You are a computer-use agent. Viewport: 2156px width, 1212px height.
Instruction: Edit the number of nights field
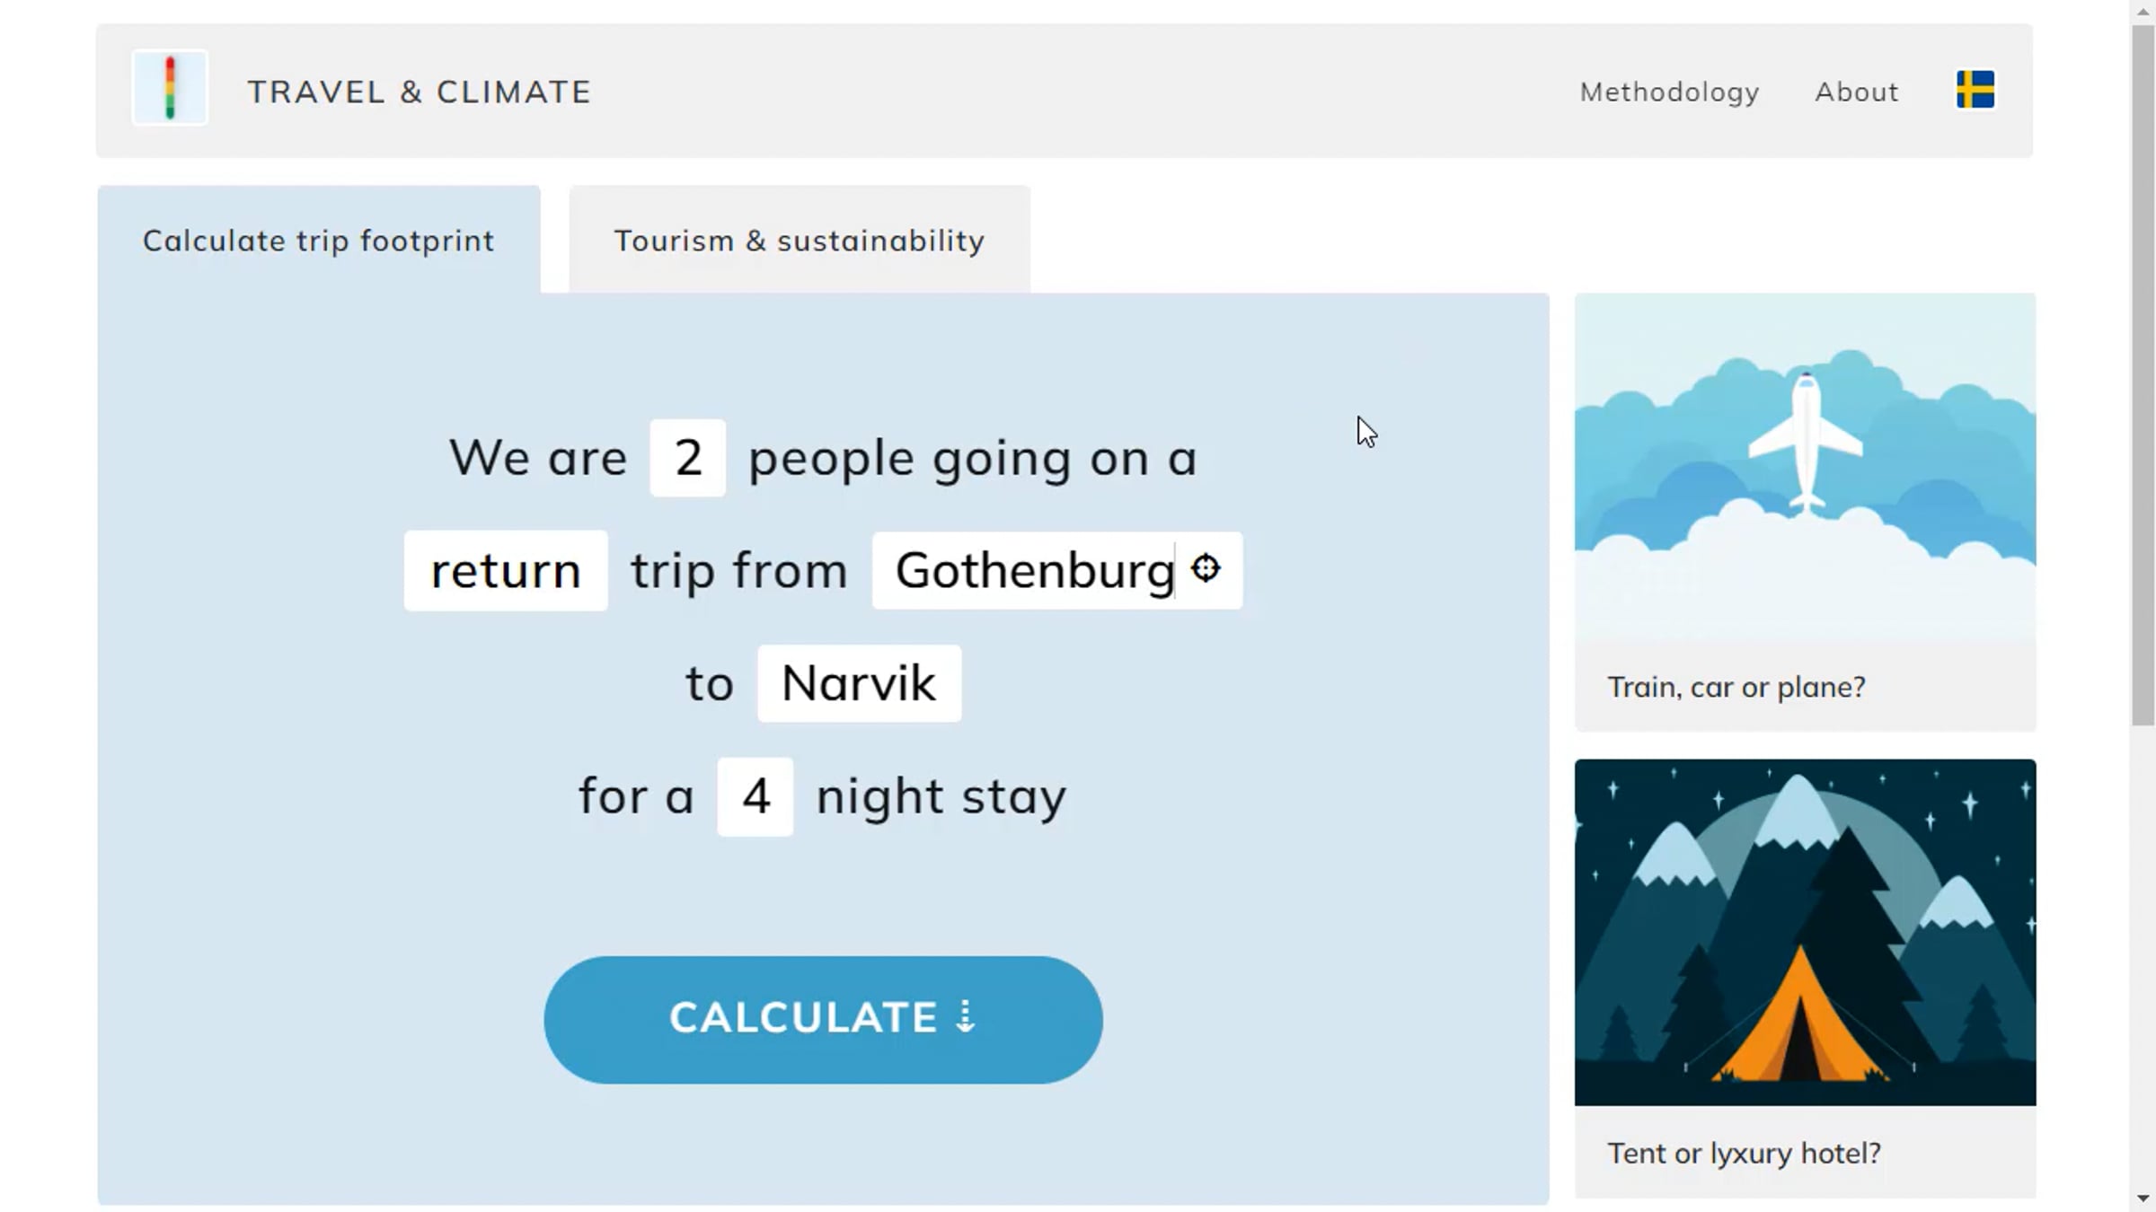click(755, 796)
